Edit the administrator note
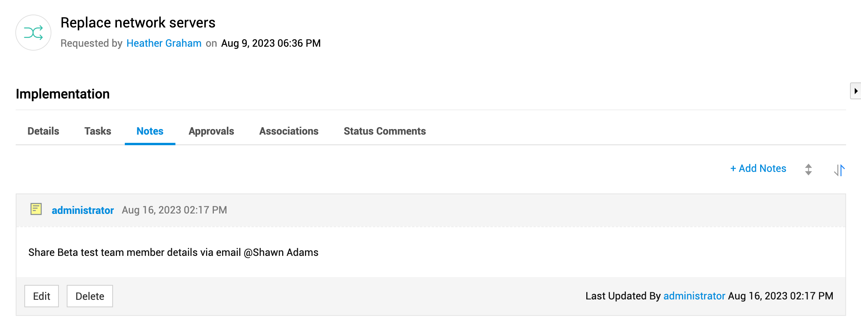Screen dimensions: 861x332 pyautogui.click(x=42, y=296)
